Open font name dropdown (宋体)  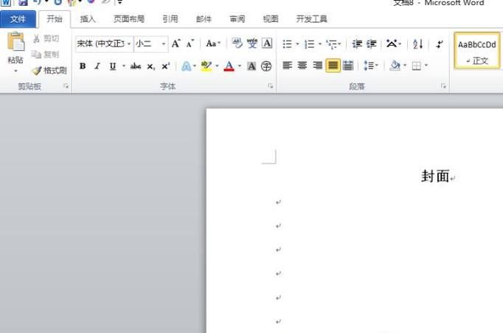point(129,43)
